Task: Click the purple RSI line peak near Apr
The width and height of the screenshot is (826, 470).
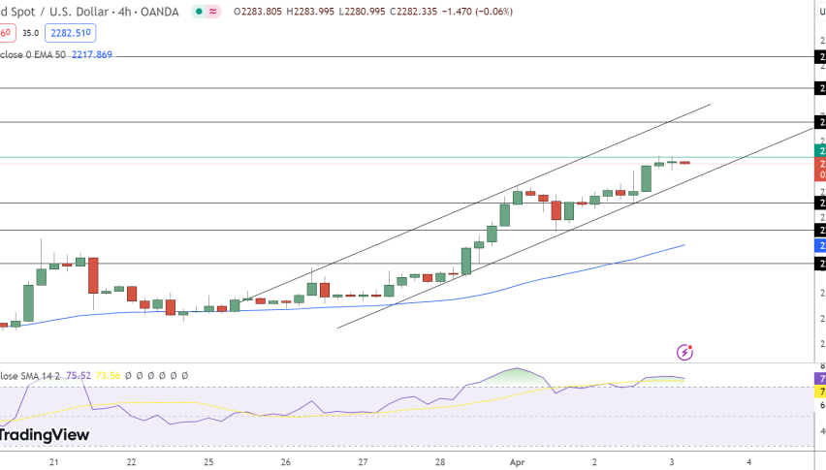Action: tap(517, 368)
